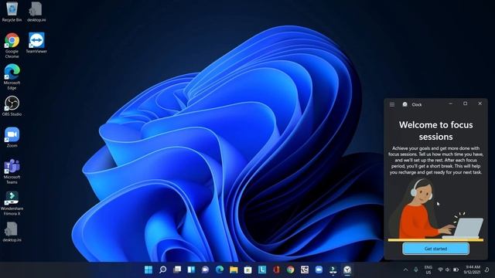This screenshot has width=495, height=278.
Task: Select the desktop.ini file below Filmora X
Action: (x=12, y=232)
